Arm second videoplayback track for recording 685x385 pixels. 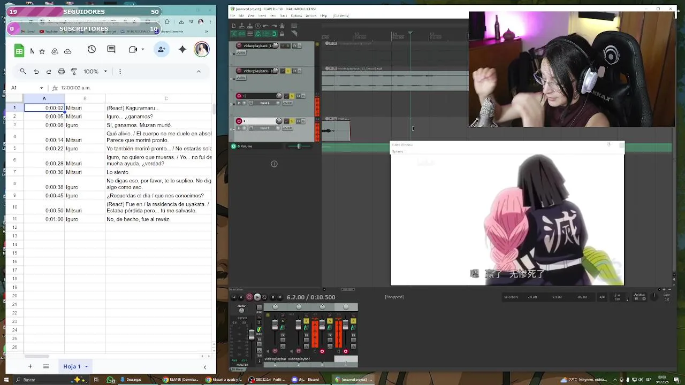point(239,71)
